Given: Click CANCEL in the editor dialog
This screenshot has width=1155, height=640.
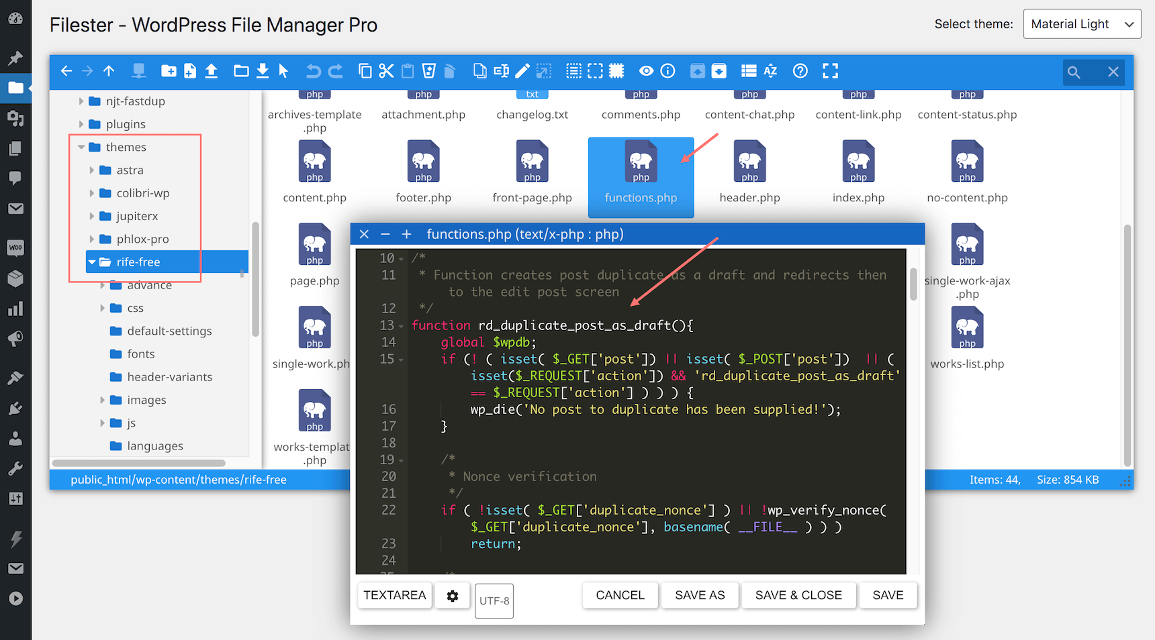Looking at the screenshot, I should tap(620, 595).
